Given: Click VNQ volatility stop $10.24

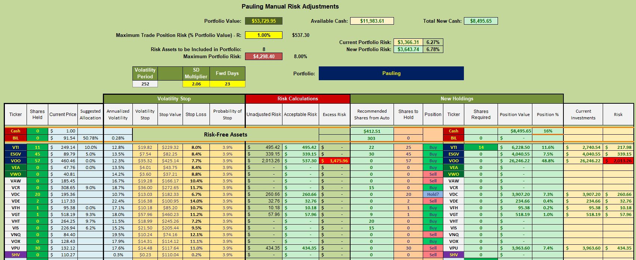Looking at the screenshot, I should point(145,235).
